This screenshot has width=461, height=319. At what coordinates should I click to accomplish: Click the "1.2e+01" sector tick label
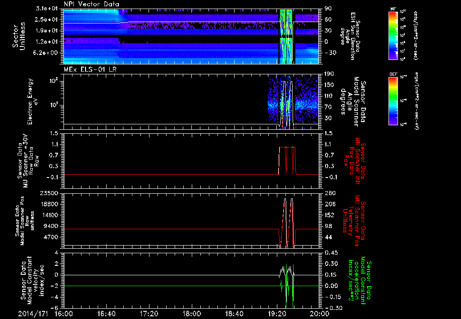(x=47, y=42)
